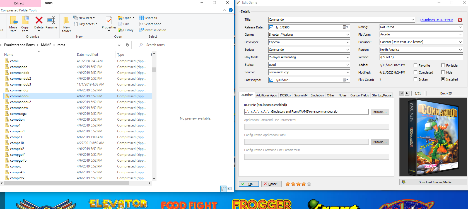Image resolution: width=468 pixels, height=209 pixels.
Task: Open the Platform dropdown
Action: coord(460,35)
